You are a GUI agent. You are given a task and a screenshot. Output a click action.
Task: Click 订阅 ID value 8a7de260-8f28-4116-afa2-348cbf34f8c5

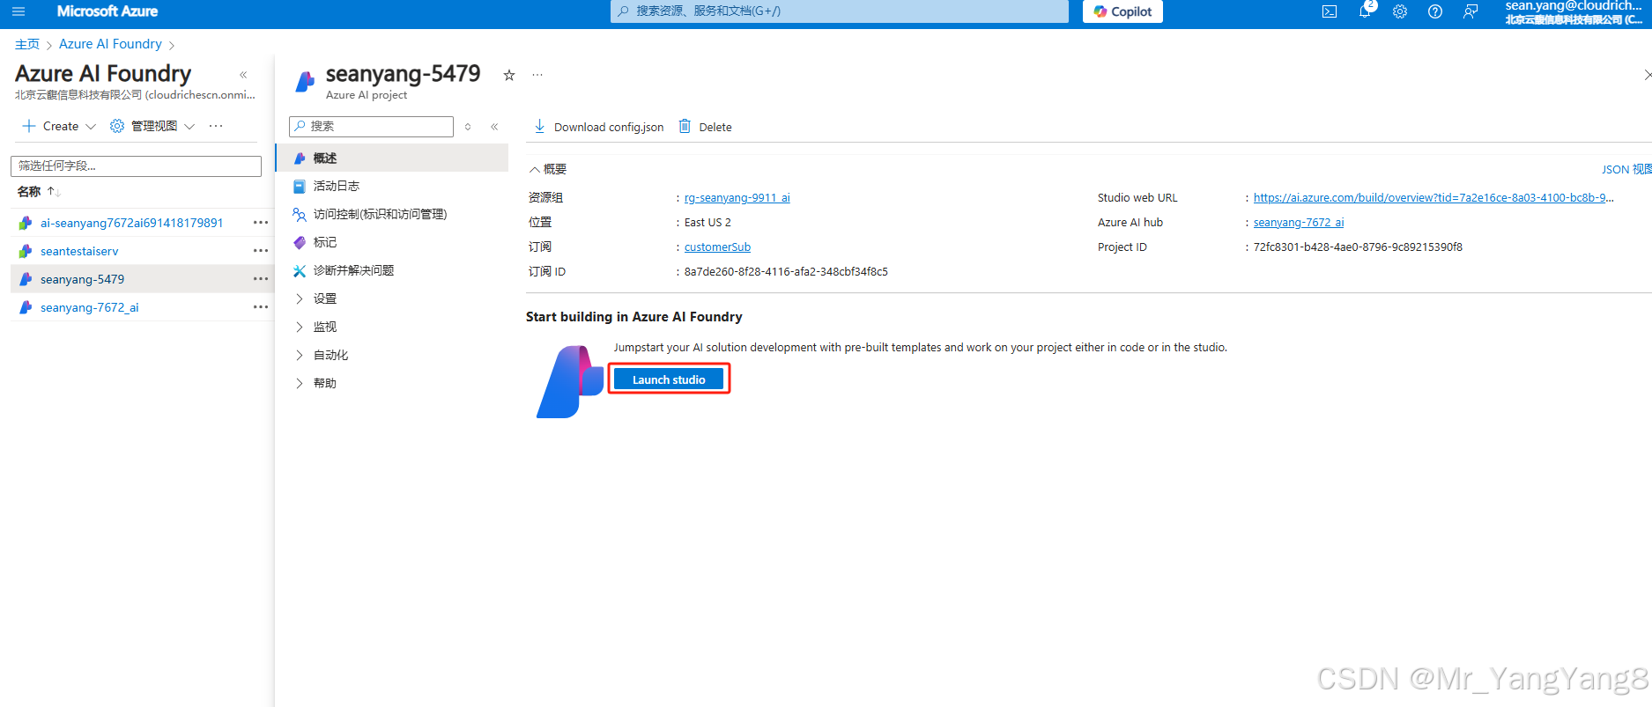click(786, 272)
